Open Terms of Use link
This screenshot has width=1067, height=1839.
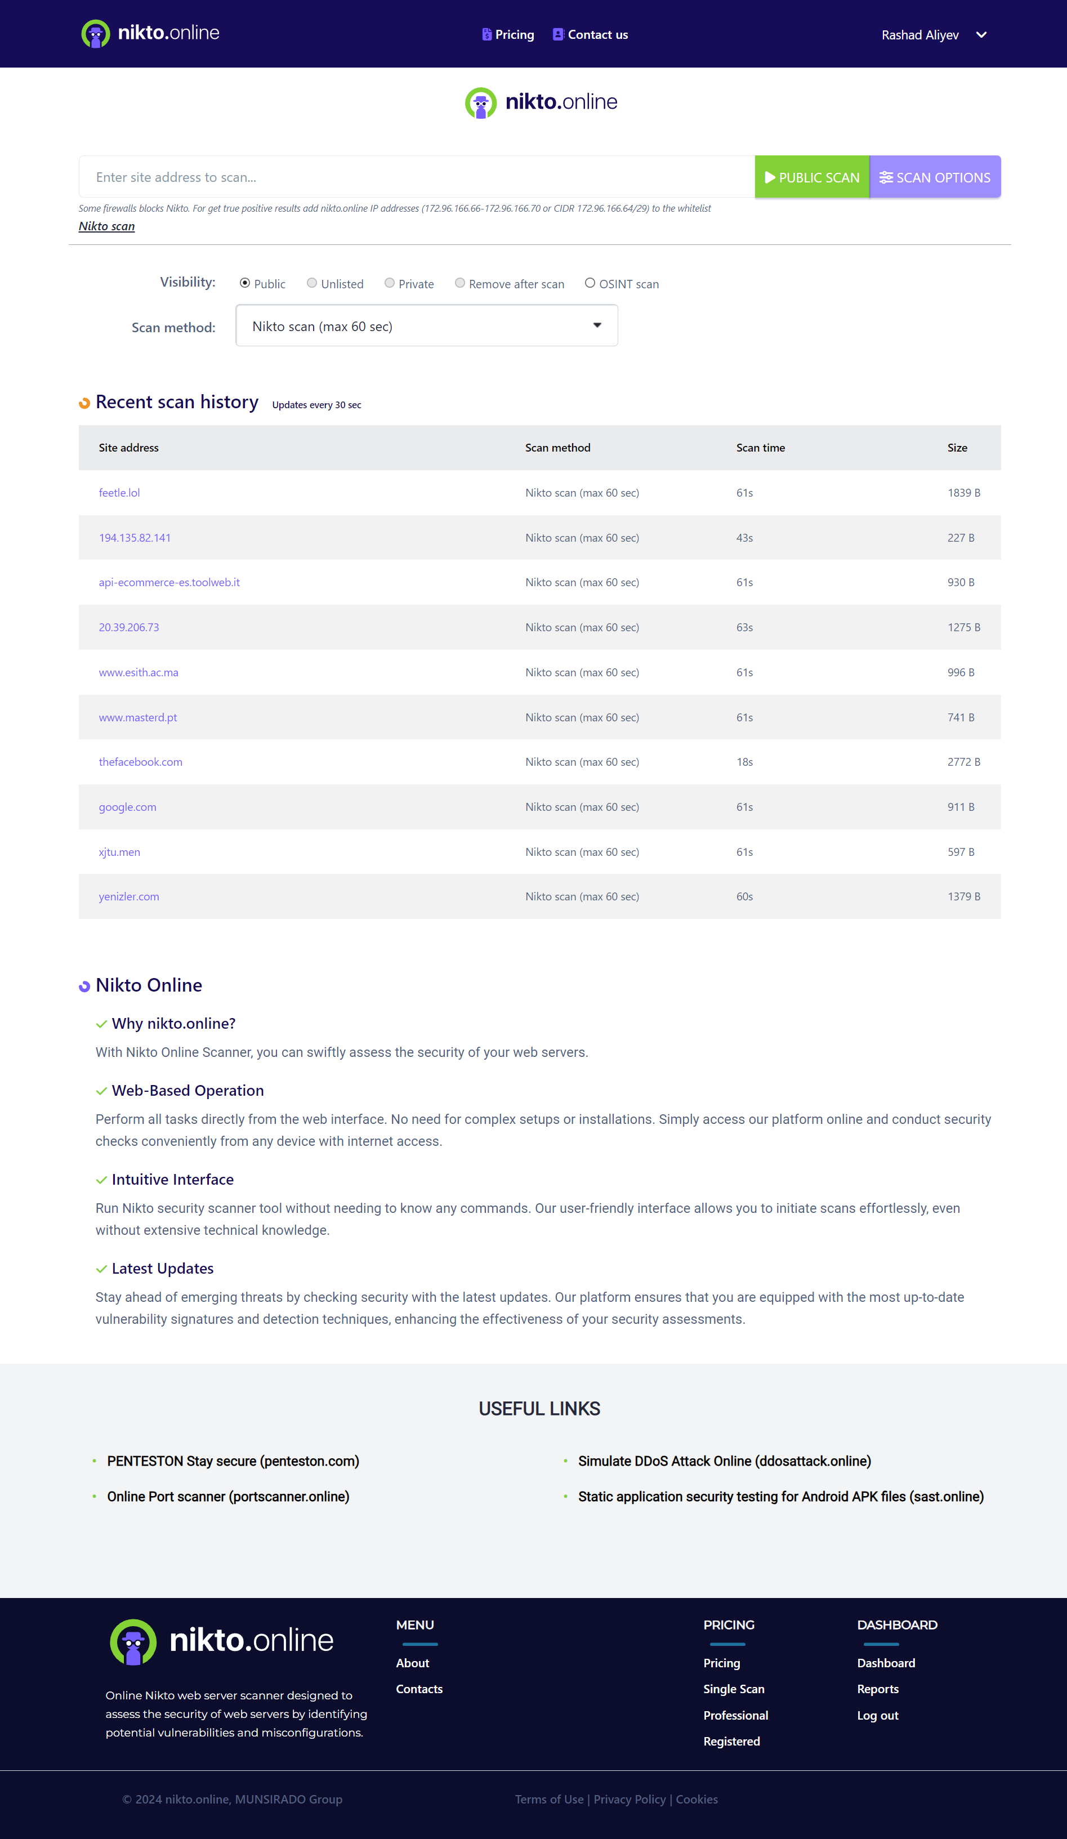click(550, 1800)
